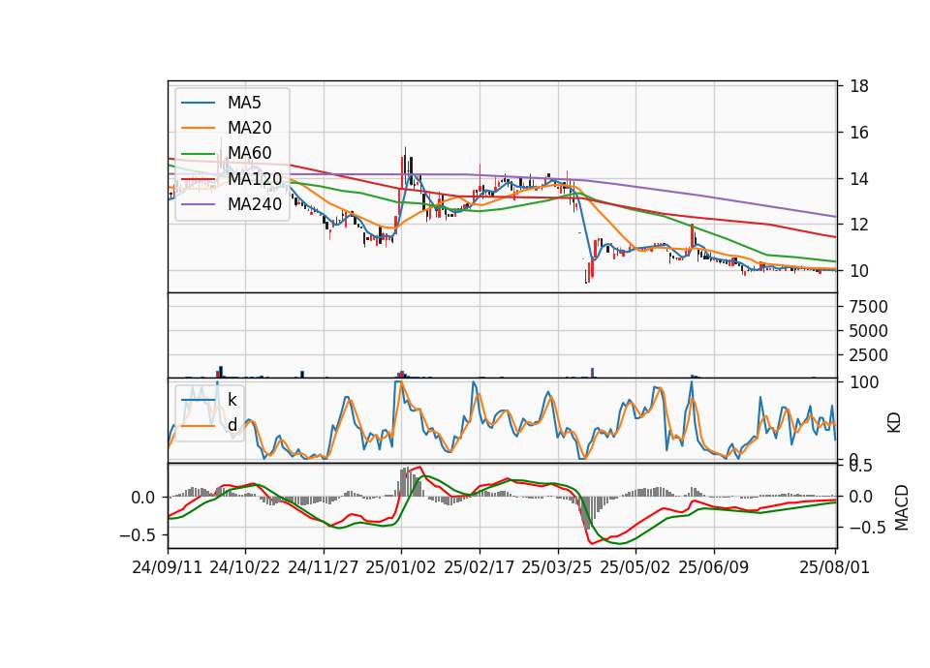This screenshot has height=668, width=930.
Task: Click the date label 25/02/17
Action: tap(480, 568)
